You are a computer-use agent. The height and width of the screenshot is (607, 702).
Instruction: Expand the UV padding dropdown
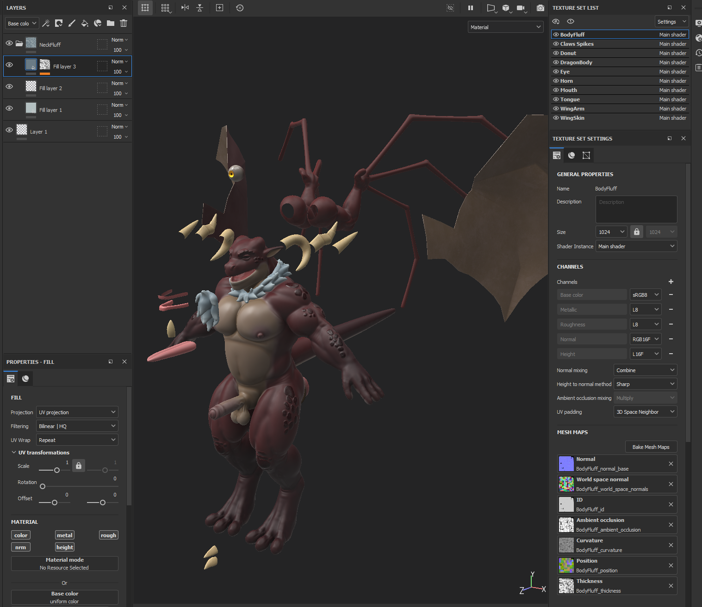(645, 412)
